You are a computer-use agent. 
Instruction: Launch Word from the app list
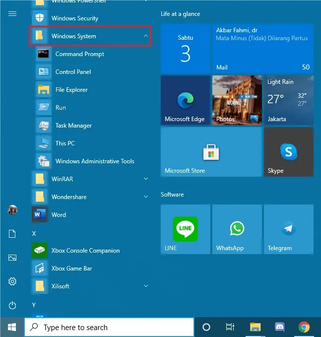[90, 214]
